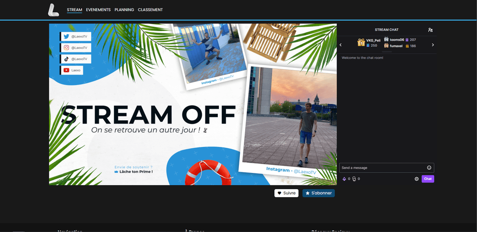Open chat settings gear
The width and height of the screenshot is (477, 232).
tap(416, 179)
